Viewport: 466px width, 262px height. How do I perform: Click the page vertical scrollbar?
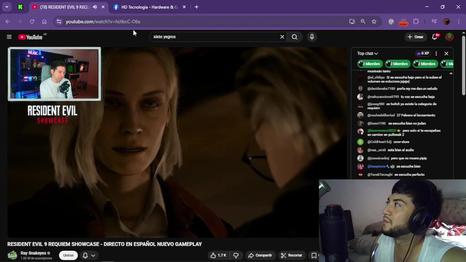(x=463, y=65)
